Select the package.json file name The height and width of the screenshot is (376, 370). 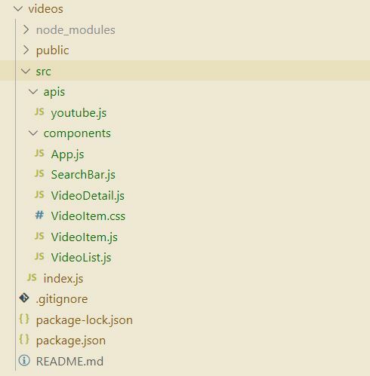pyautogui.click(x=71, y=341)
